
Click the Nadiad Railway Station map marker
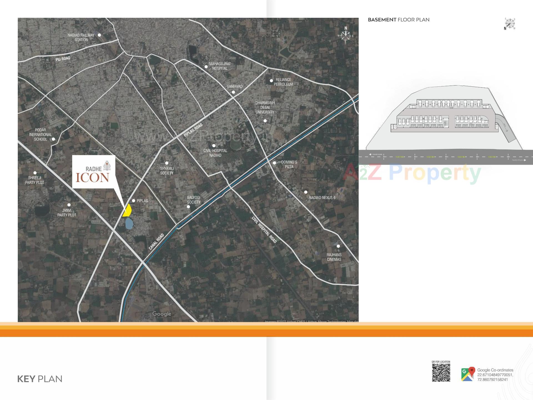99,34
